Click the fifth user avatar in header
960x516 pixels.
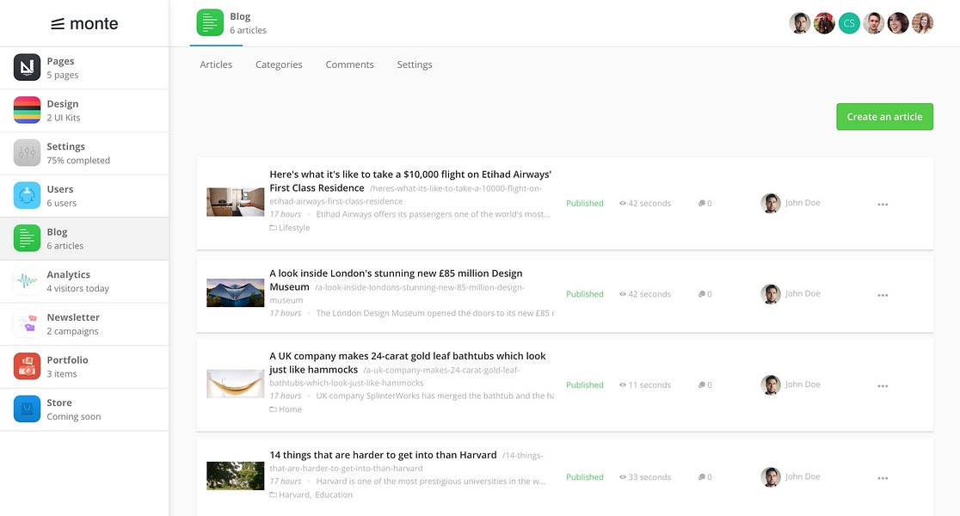tap(898, 23)
